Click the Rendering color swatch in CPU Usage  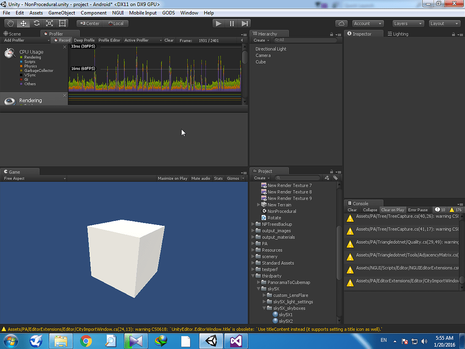tap(21, 58)
